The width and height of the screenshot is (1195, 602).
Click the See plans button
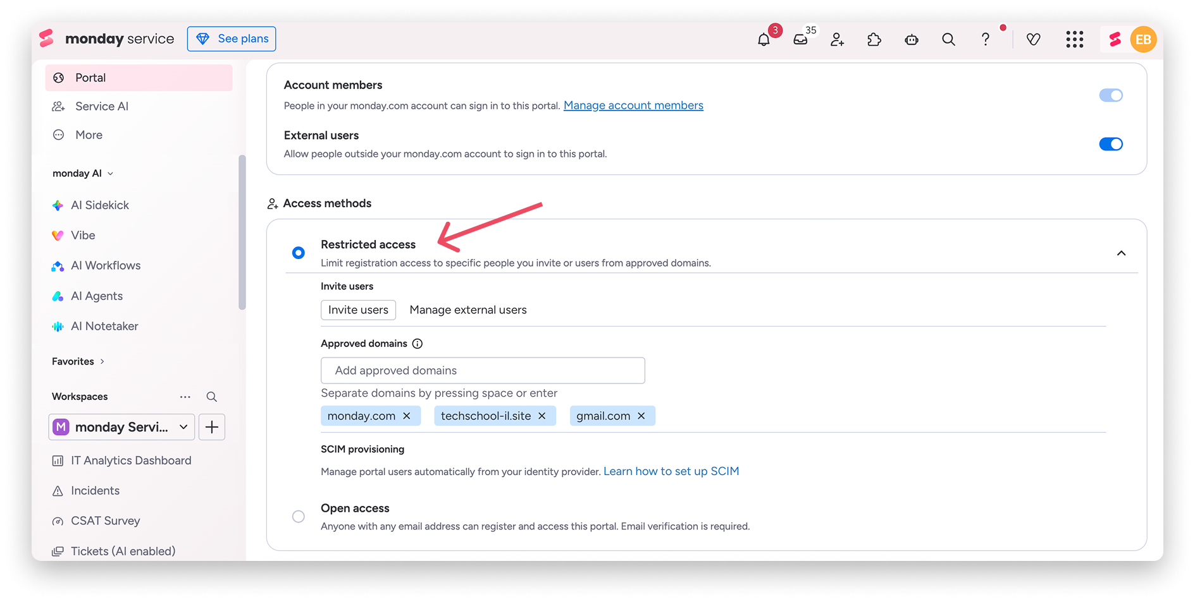click(232, 39)
